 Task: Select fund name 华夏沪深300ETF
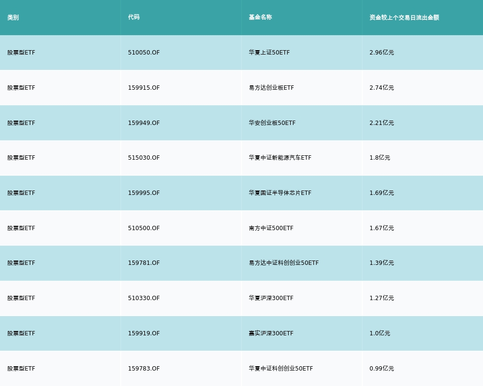coord(271,298)
